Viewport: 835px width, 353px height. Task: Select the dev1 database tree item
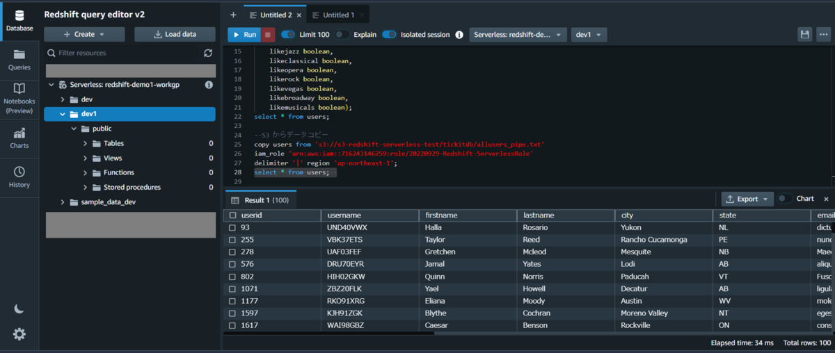point(129,114)
